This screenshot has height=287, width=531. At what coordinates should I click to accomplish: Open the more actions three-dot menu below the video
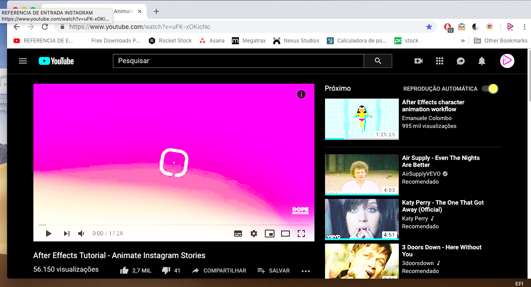pyautogui.click(x=306, y=271)
